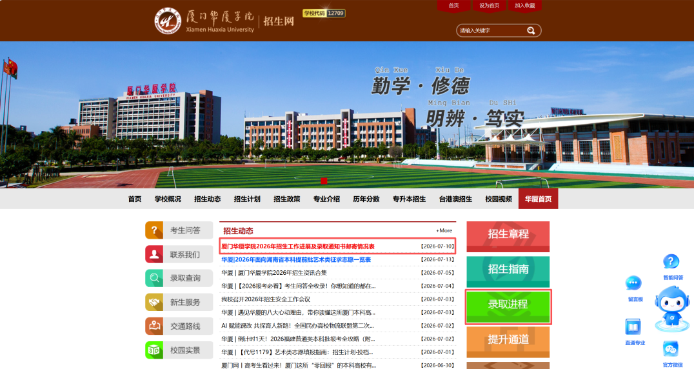Open 招生政策 menu item
This screenshot has width=694, height=369.
(x=287, y=199)
